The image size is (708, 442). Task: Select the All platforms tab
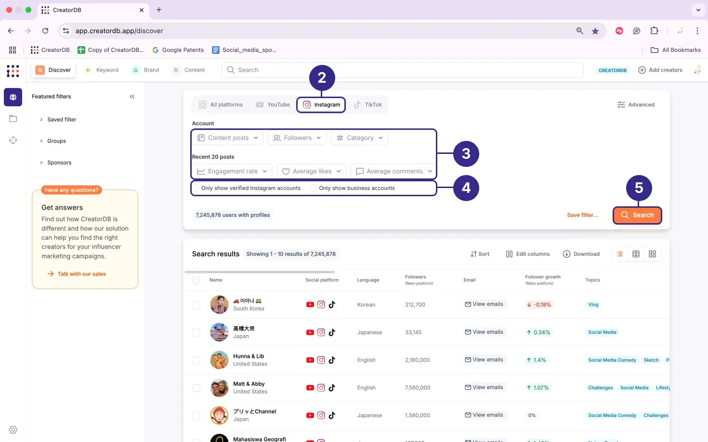coord(221,105)
